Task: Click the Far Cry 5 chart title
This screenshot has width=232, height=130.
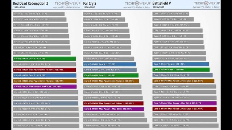Action: (x=90, y=3)
